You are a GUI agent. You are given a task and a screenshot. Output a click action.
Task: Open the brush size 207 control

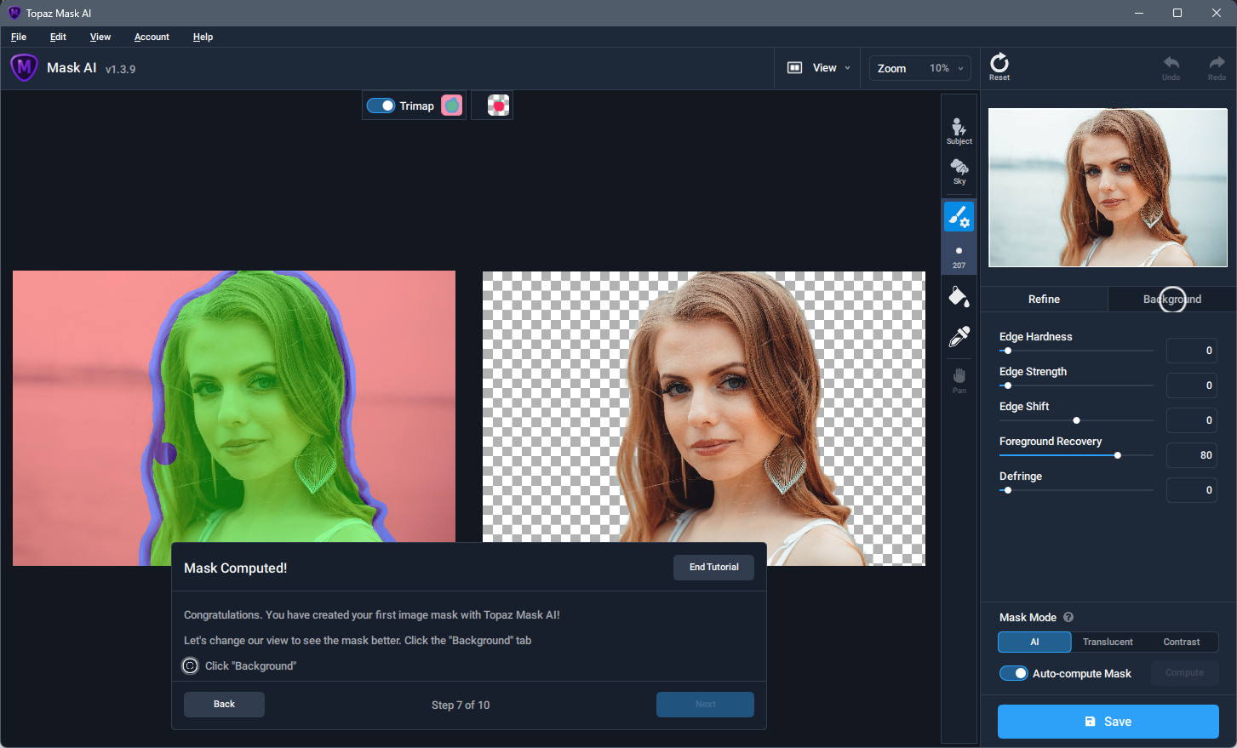pyautogui.click(x=959, y=255)
